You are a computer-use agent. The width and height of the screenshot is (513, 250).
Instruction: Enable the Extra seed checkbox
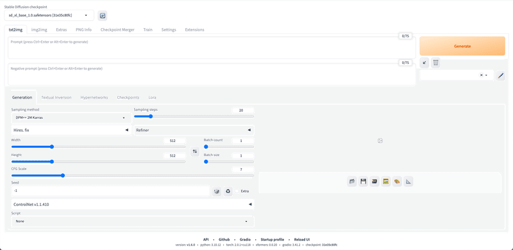pyautogui.click(x=237, y=191)
